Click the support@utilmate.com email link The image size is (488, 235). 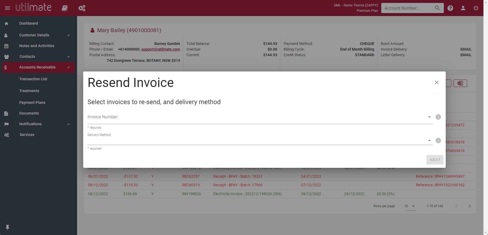pyautogui.click(x=161, y=49)
